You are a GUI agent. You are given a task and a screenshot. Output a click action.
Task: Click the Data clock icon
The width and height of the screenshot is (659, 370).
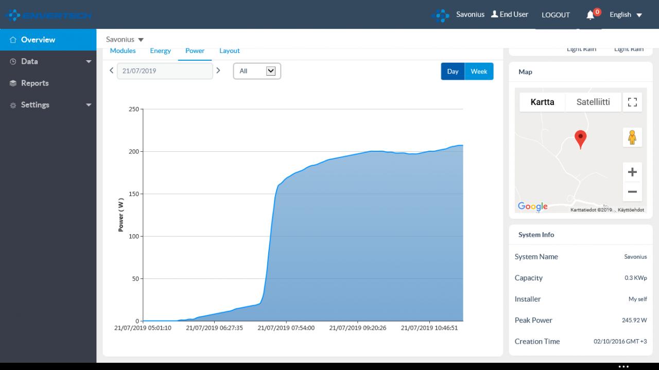(13, 61)
